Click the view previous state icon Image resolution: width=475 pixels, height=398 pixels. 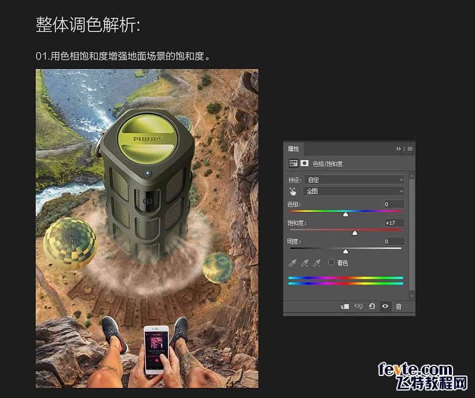359,306
